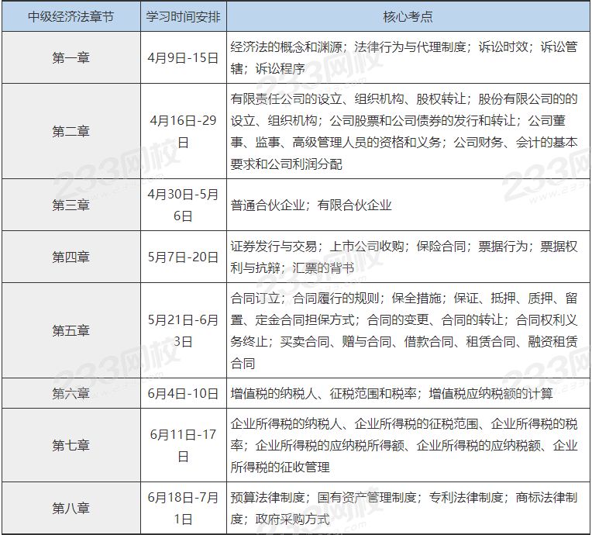This screenshot has width=592, height=535.
Task: Click the 学习时间安排 column header
Action: (x=183, y=16)
